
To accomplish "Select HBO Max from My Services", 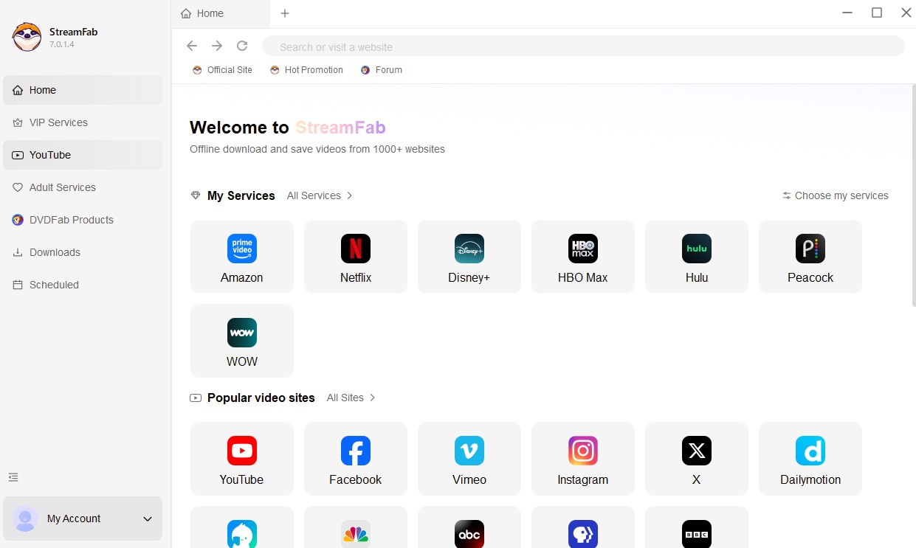I will pos(582,256).
